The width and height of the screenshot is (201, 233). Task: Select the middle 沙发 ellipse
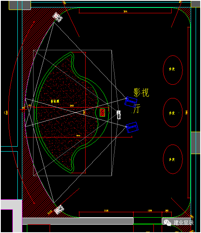coord(173,113)
